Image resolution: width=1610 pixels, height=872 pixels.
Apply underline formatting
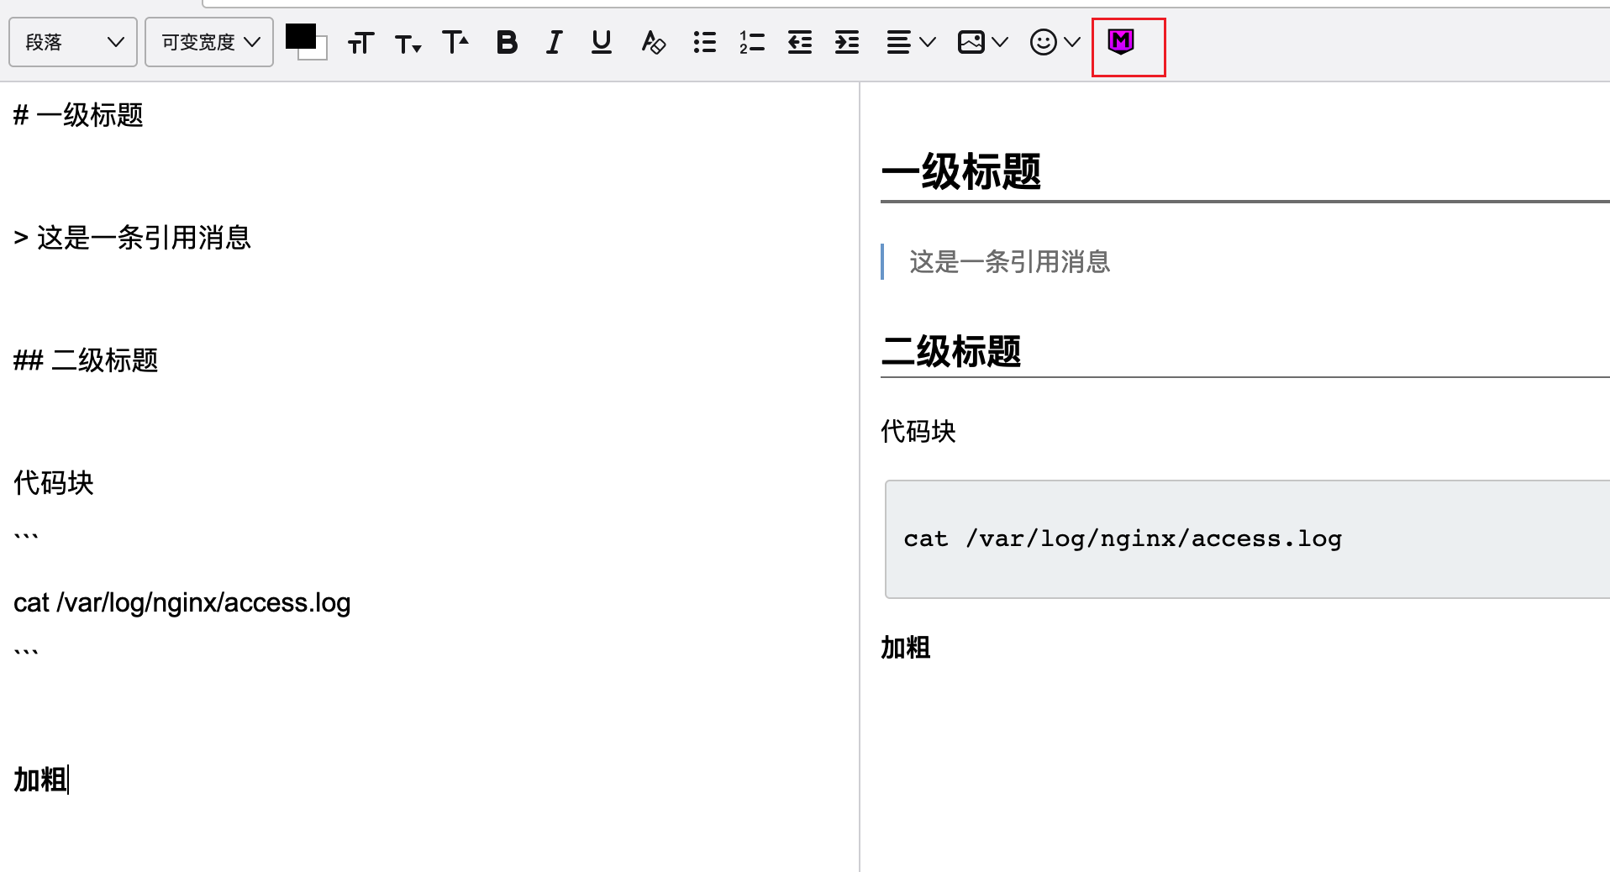pos(600,42)
